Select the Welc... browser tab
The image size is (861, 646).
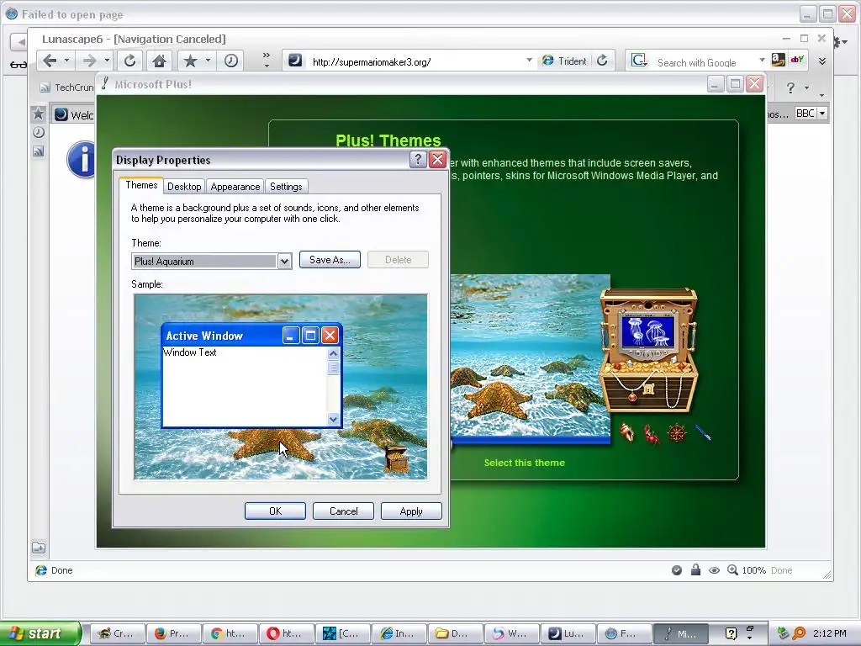pyautogui.click(x=74, y=114)
